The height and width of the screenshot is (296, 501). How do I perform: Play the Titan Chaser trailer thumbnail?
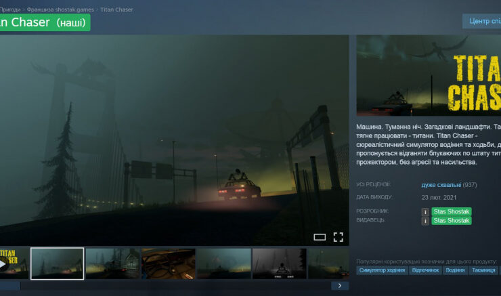(14, 263)
